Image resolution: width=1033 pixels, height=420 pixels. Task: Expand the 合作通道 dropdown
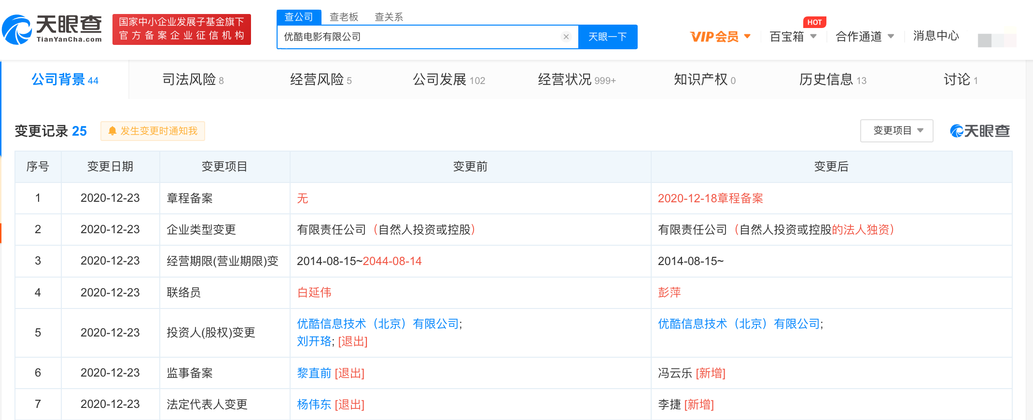pyautogui.click(x=865, y=37)
